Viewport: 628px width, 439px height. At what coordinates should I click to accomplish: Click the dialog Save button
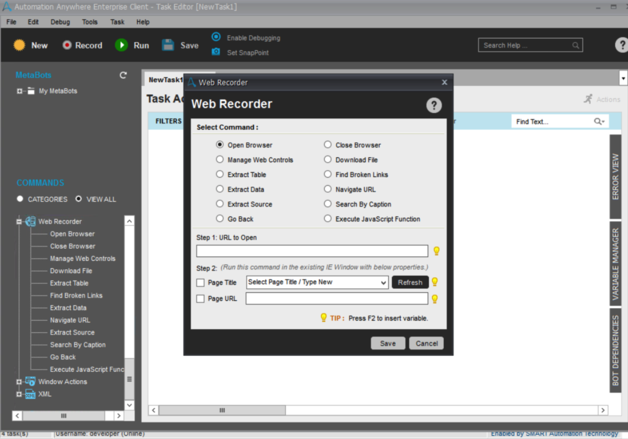388,344
